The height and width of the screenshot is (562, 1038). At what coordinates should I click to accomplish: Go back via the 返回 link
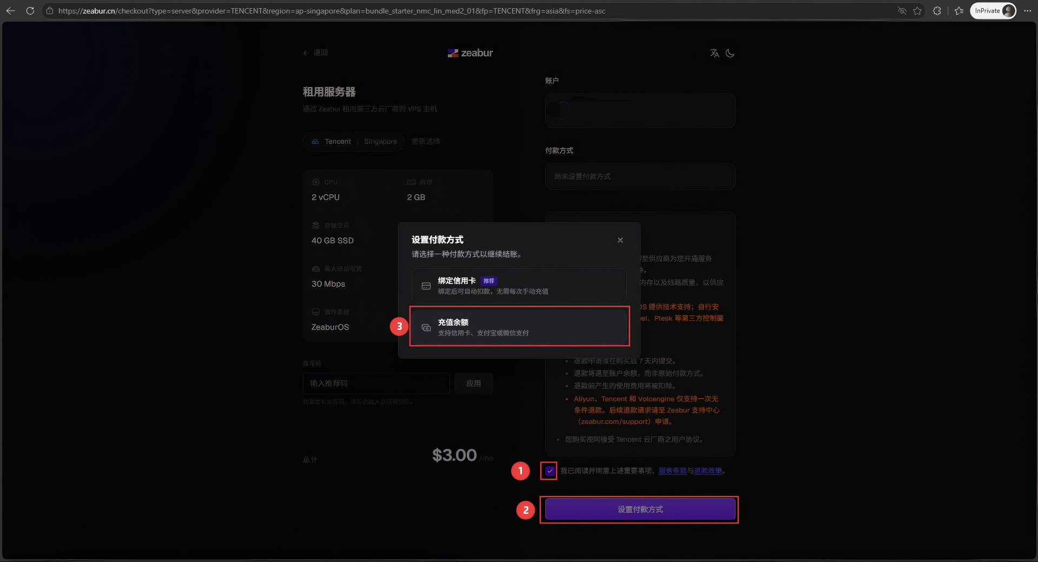[x=315, y=52]
